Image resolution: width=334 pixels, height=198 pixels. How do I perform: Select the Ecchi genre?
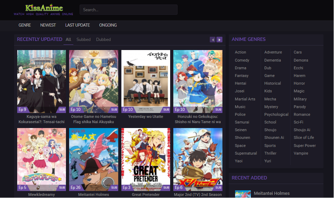pyautogui.click(x=298, y=68)
